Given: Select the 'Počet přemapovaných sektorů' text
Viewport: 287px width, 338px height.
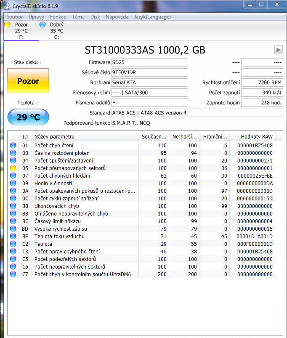Looking at the screenshot, I should (x=70, y=168).
